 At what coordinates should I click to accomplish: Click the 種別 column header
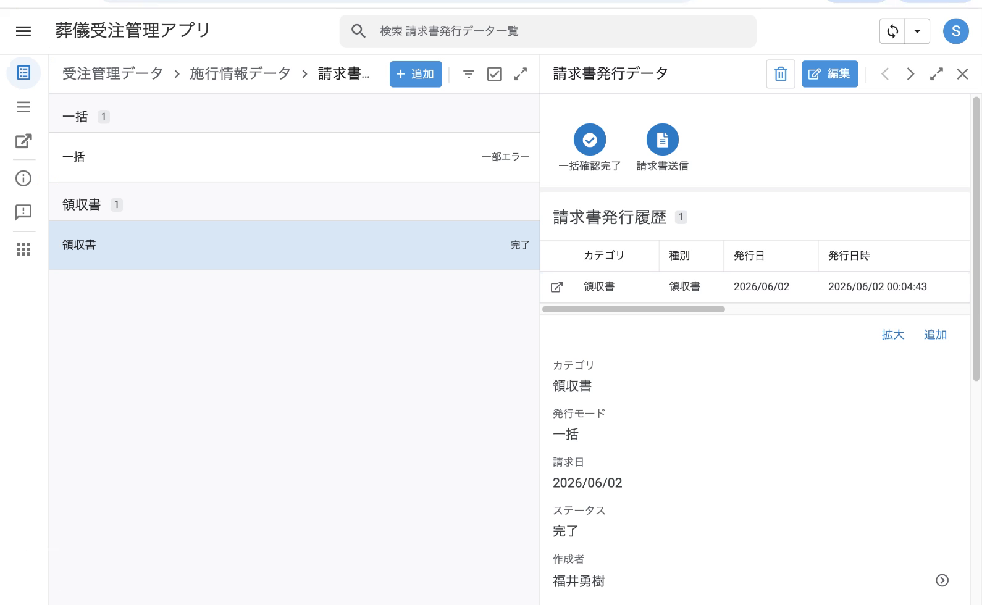pos(679,256)
